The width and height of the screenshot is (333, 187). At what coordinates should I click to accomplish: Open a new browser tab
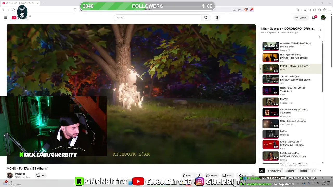tap(43, 3)
